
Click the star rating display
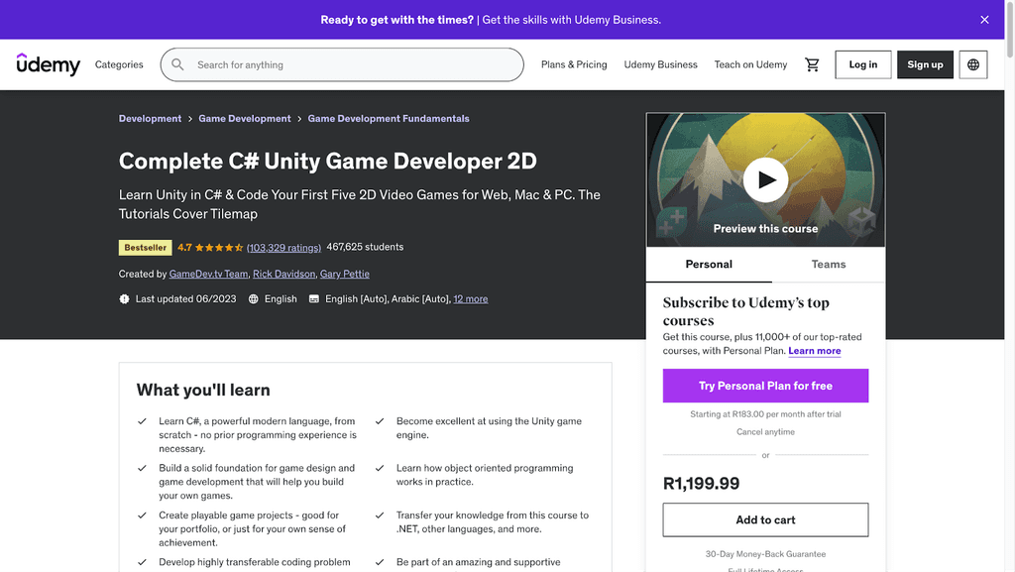(x=220, y=247)
